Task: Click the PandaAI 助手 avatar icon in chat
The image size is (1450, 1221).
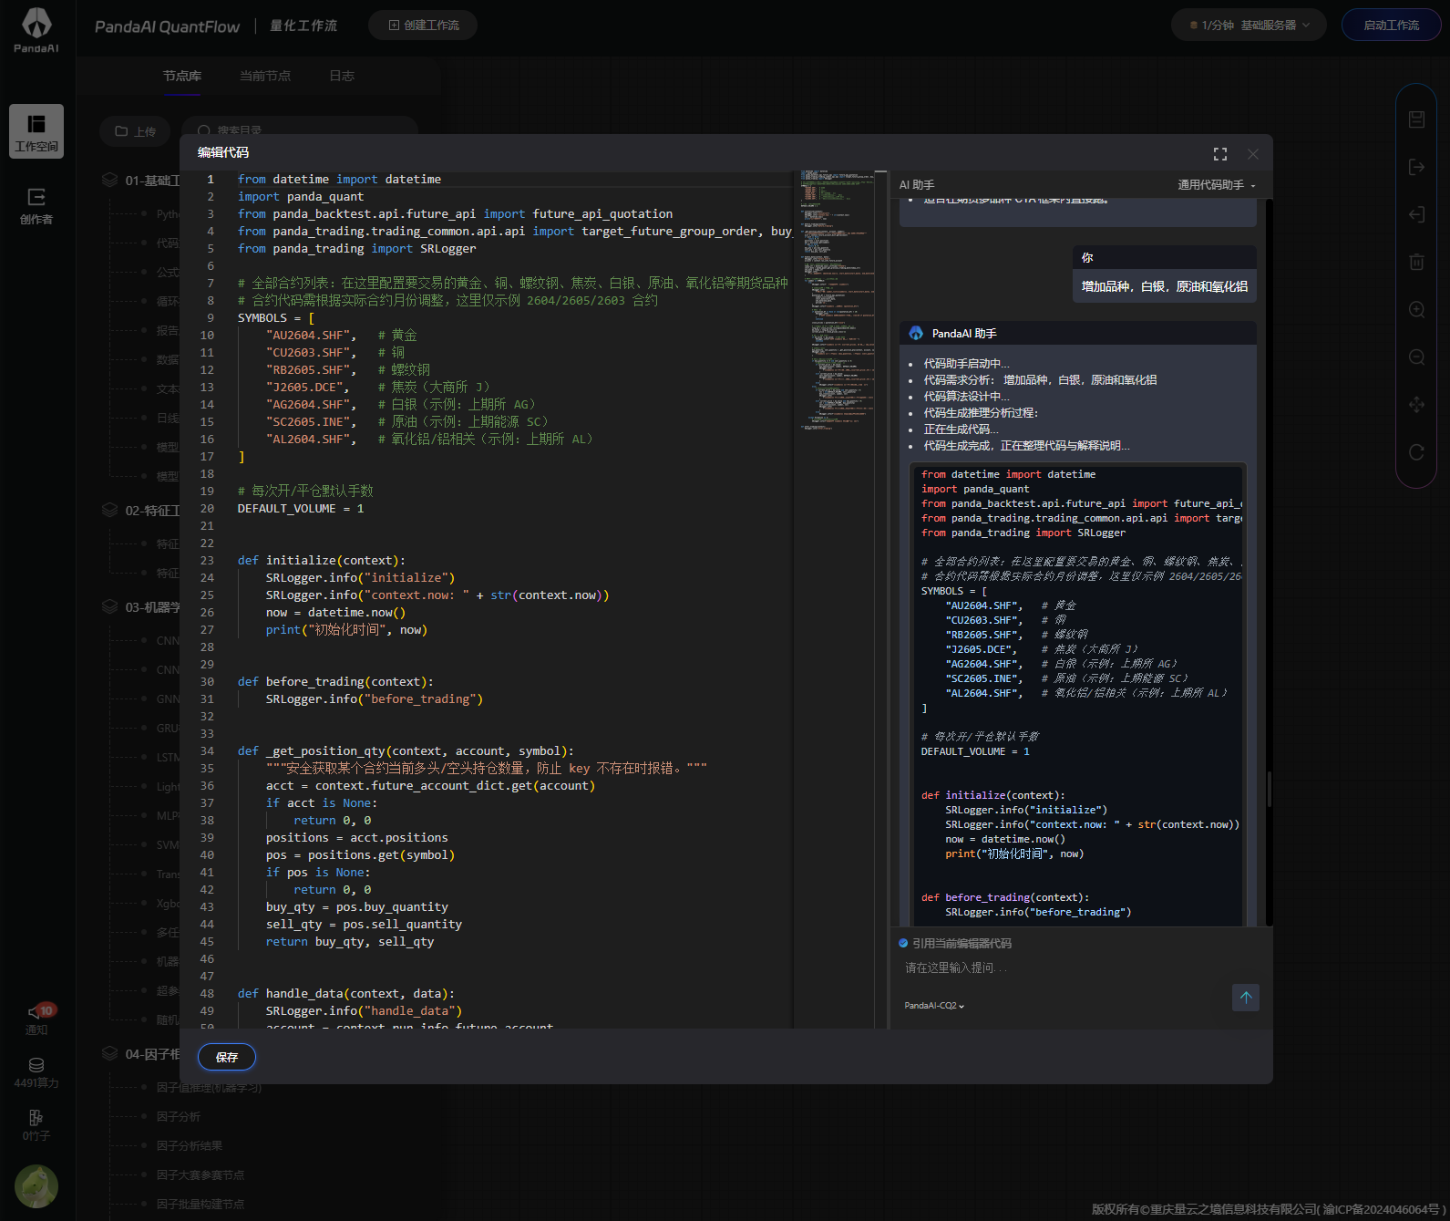Action: click(x=916, y=334)
